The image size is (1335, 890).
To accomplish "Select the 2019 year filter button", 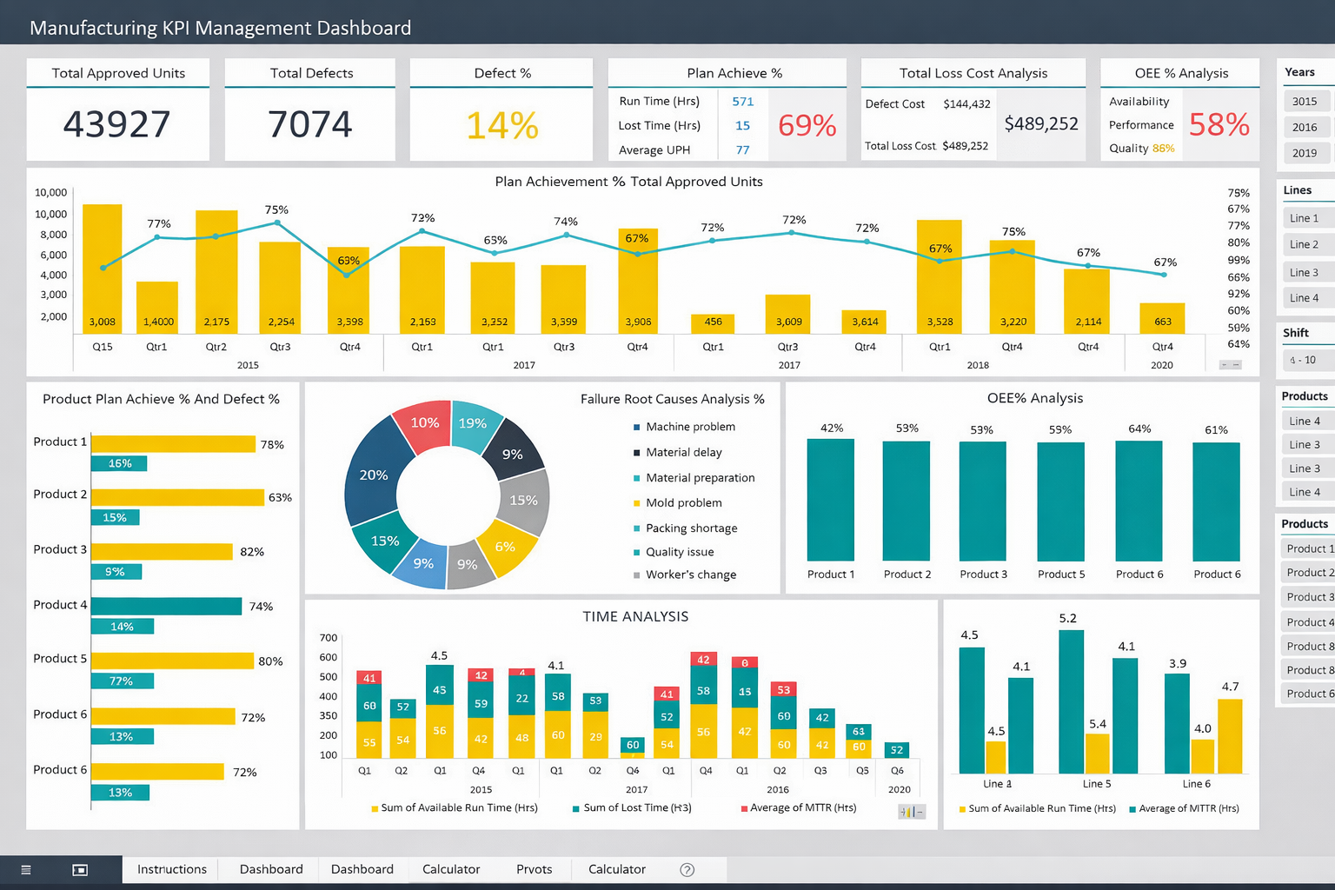I will click(1305, 153).
